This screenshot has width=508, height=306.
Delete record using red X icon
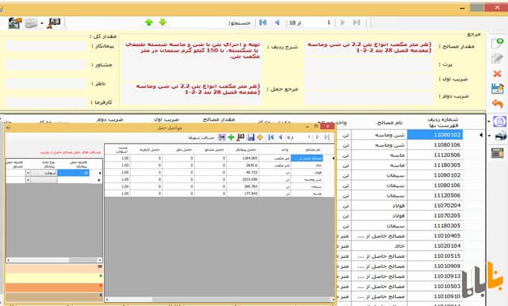(497, 73)
